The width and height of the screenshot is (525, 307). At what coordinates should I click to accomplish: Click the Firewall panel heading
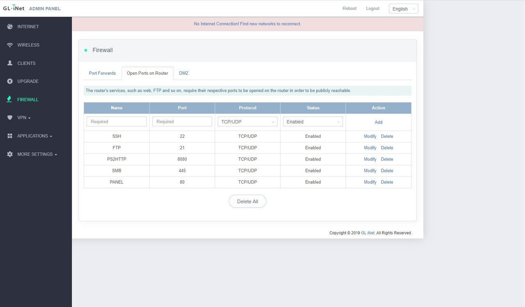[103, 50]
